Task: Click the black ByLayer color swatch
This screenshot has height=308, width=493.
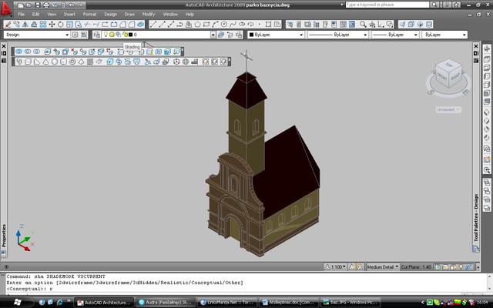Action: [x=250, y=35]
